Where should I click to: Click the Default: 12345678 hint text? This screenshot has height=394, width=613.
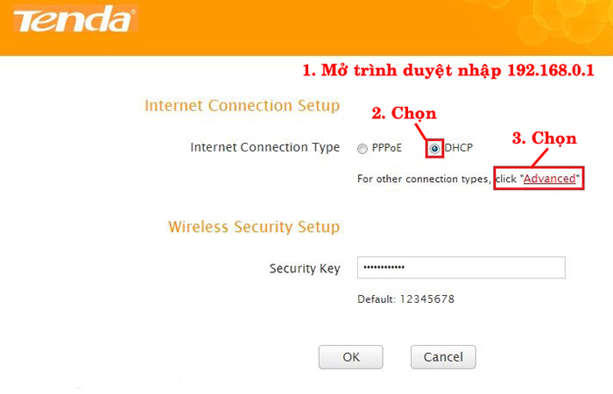click(x=405, y=299)
